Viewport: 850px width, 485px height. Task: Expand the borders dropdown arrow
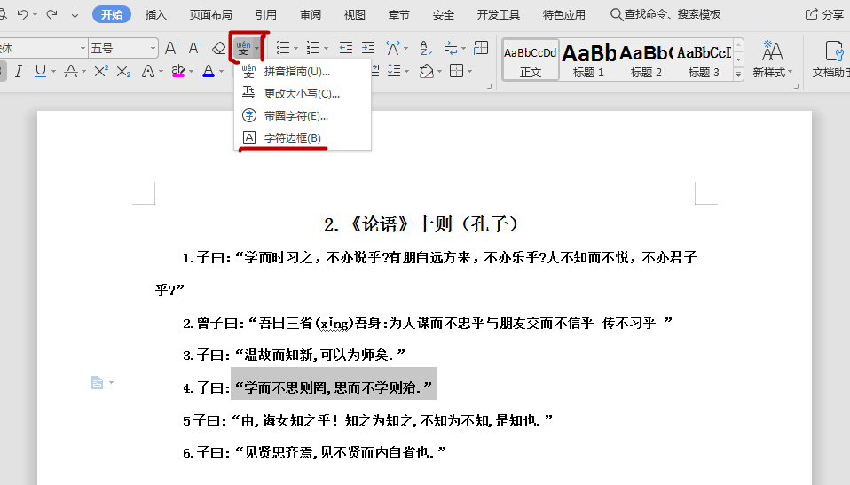[470, 72]
